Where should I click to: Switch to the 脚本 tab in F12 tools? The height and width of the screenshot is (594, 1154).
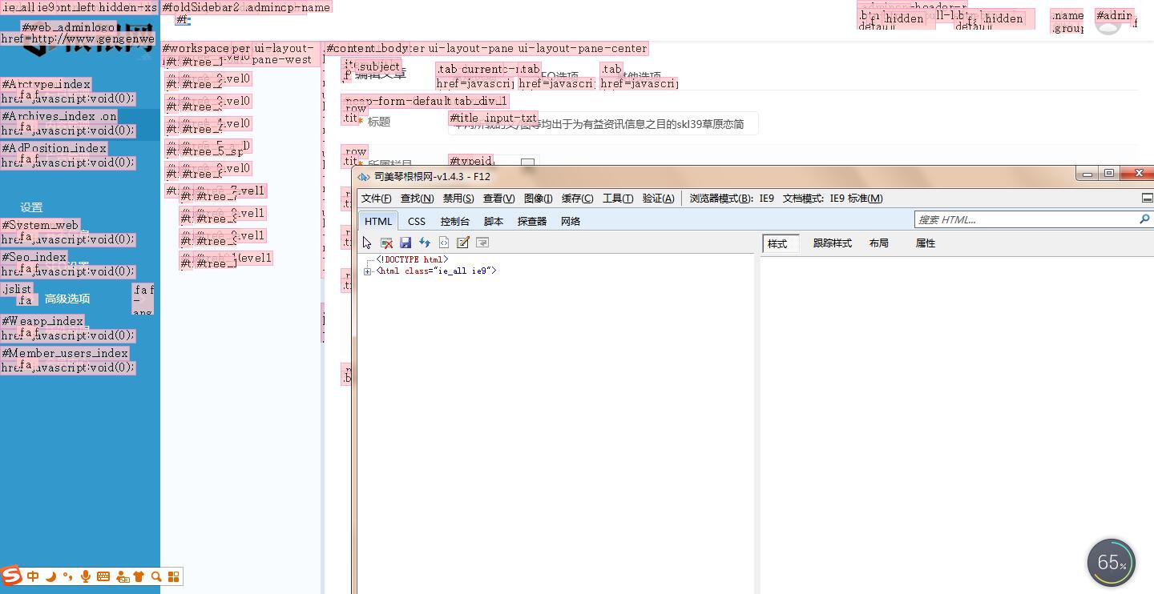click(x=494, y=222)
